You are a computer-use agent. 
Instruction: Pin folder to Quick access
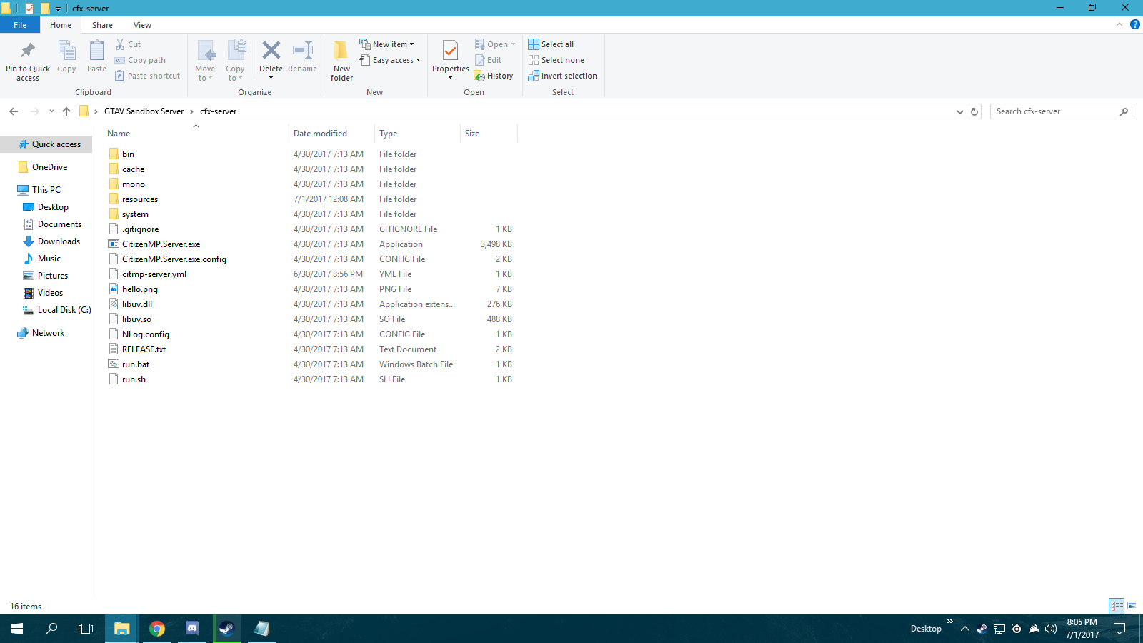(28, 61)
